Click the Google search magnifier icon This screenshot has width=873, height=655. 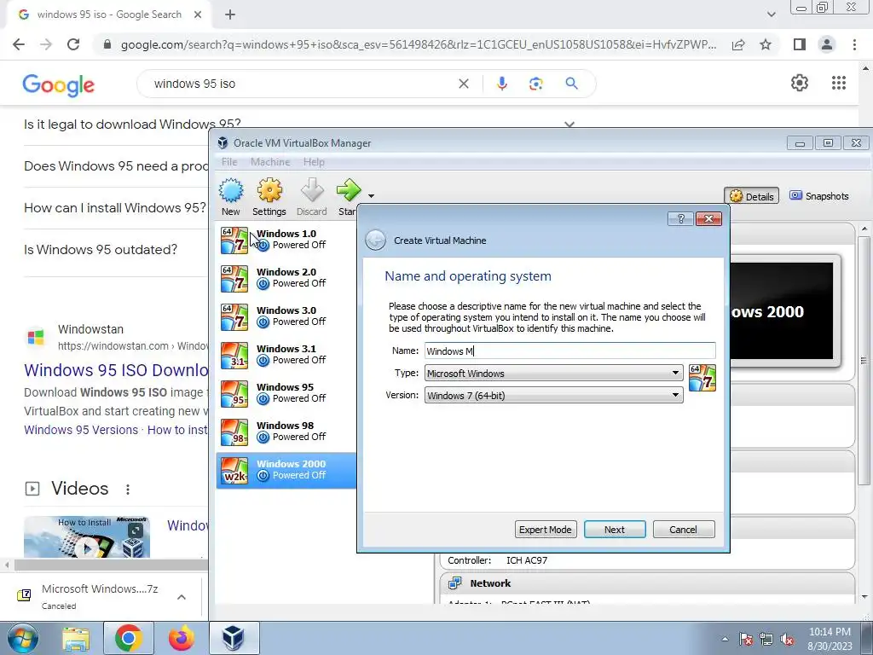coord(572,84)
